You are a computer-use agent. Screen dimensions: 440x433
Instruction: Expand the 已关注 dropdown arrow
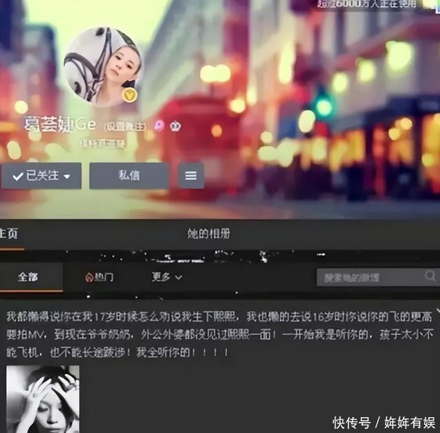coord(67,177)
